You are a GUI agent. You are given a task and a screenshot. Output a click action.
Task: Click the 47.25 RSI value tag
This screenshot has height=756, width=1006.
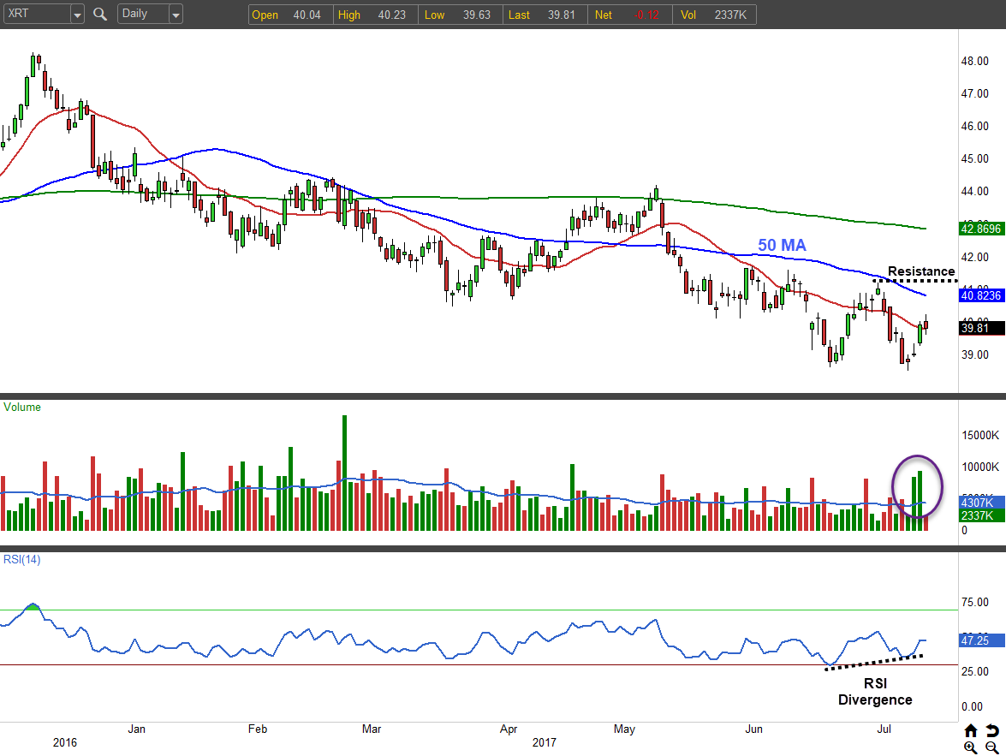(977, 640)
